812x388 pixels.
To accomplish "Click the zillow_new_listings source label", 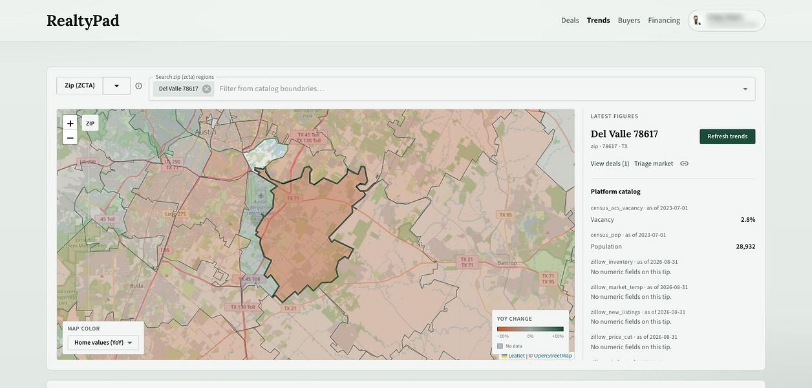I will coord(615,312).
